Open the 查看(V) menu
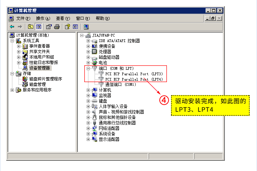This screenshot has width=257, height=171. coord(63,18)
